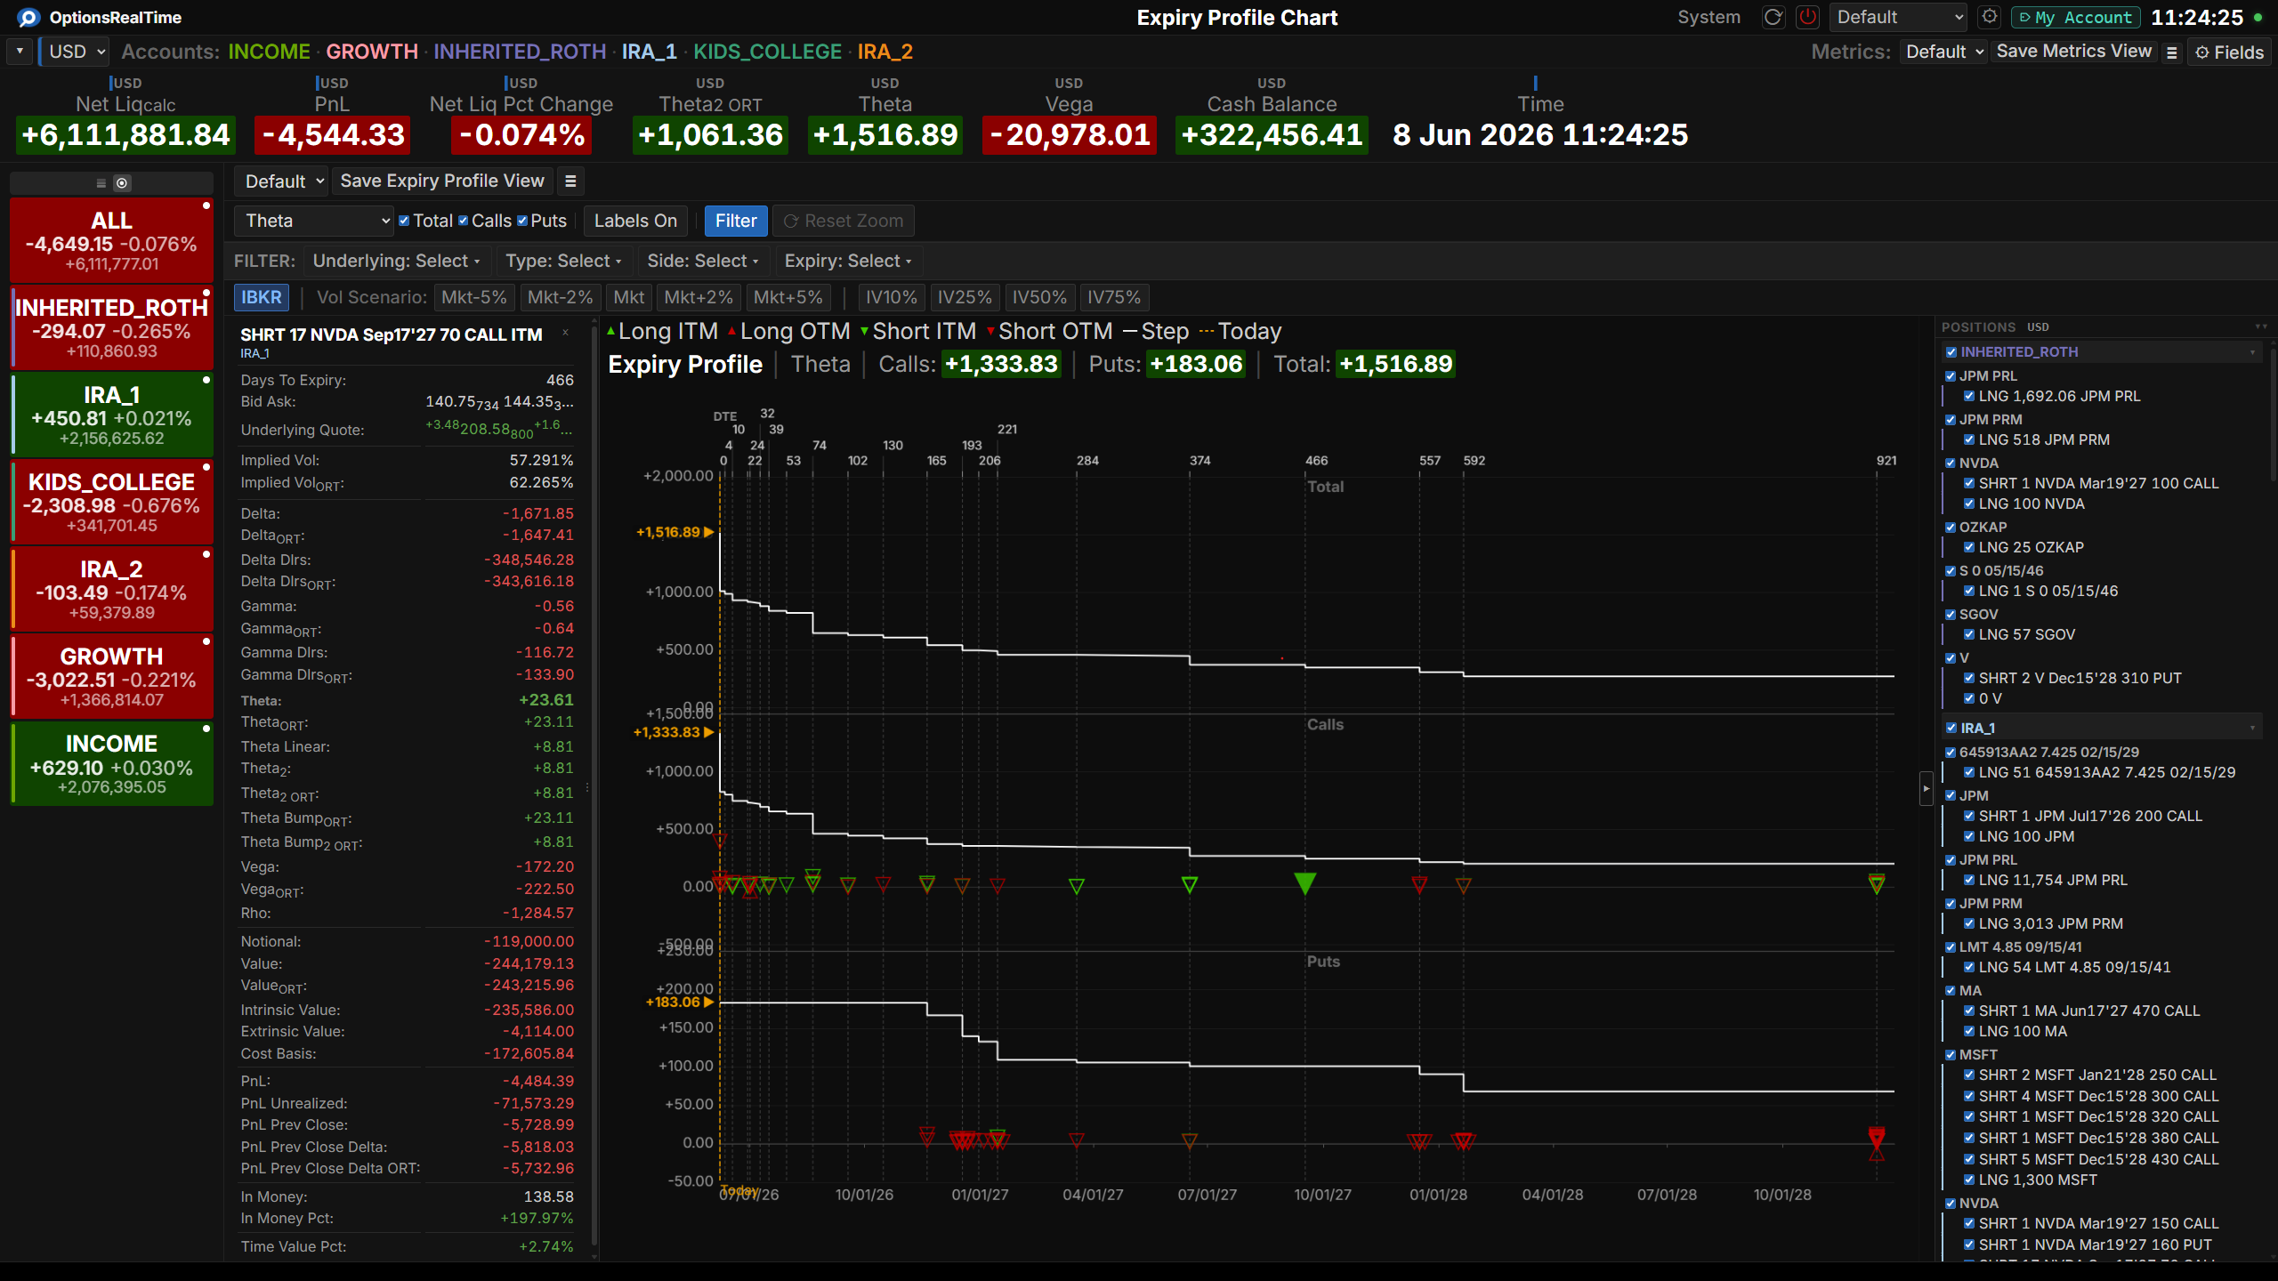Open the Theta metric dropdown
The image size is (2278, 1281).
[314, 221]
